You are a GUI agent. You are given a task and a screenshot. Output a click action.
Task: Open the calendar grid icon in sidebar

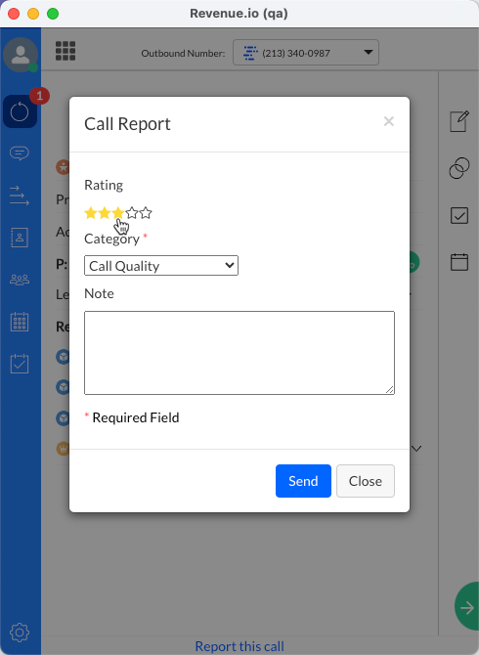[x=20, y=322]
